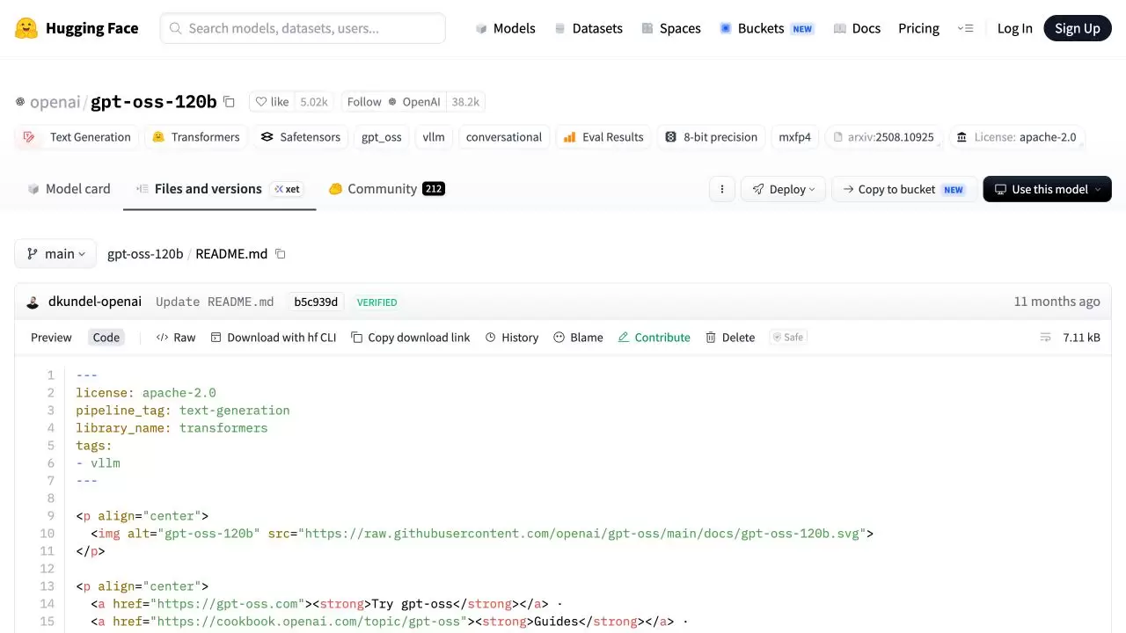This screenshot has width=1126, height=633.
Task: Open the Update README.md commit message
Action: (215, 302)
